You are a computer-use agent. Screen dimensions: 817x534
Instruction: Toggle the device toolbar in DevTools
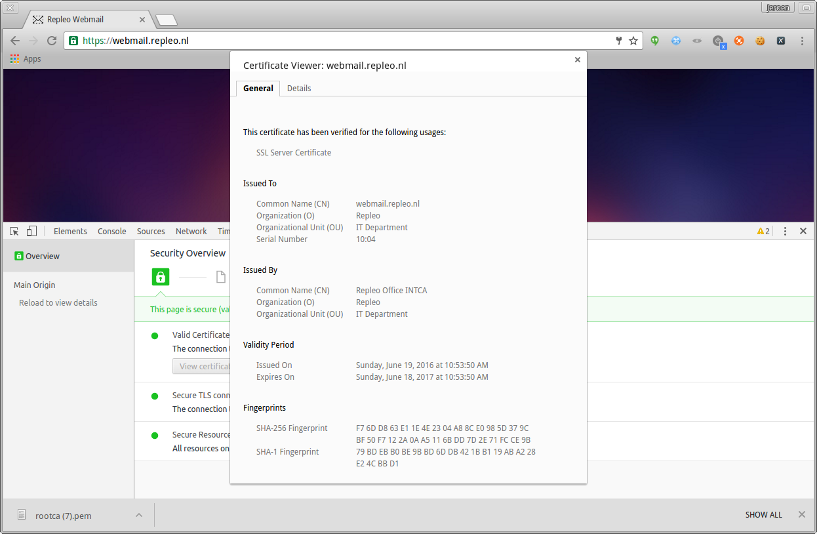pyautogui.click(x=31, y=231)
